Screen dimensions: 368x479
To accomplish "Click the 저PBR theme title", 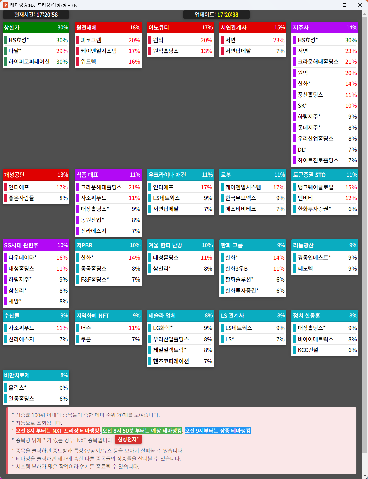I will [84, 245].
